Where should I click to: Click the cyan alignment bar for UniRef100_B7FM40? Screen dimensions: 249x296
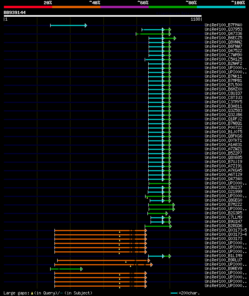68,25
